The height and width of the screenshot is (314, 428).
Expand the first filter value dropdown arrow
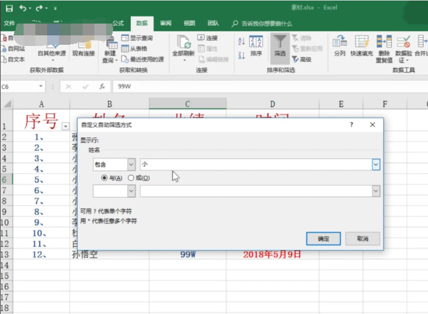pyautogui.click(x=376, y=164)
